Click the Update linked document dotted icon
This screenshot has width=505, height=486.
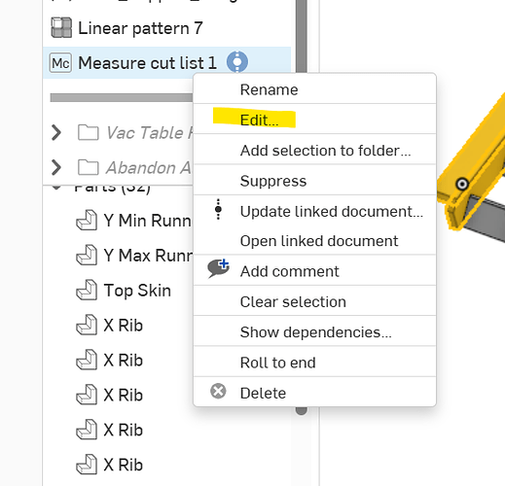[218, 209]
